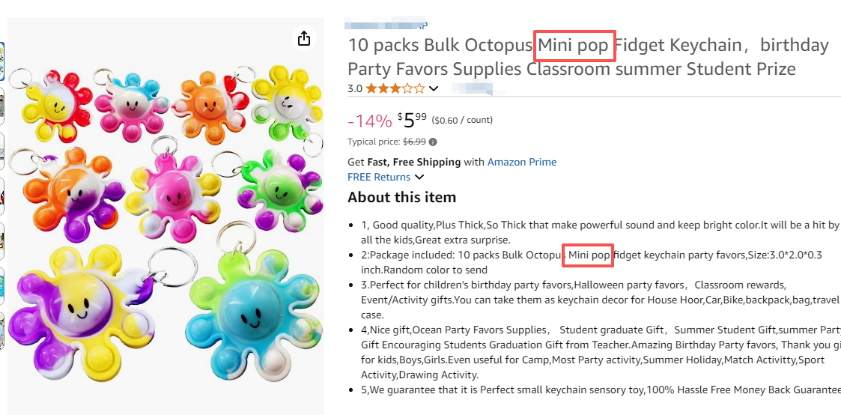Visit the brand store link above title
The image size is (841, 415).
(x=387, y=25)
